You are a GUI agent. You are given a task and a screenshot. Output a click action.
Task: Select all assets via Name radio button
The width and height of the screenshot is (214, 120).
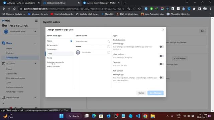(108, 47)
